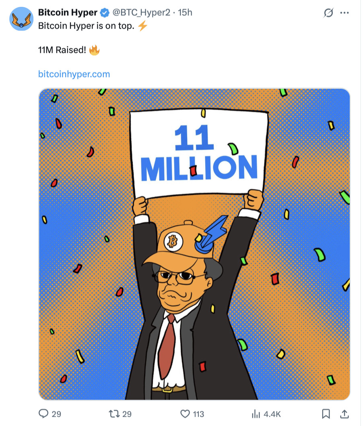Open the Bitcoin Hyper profile avatar

(21, 19)
